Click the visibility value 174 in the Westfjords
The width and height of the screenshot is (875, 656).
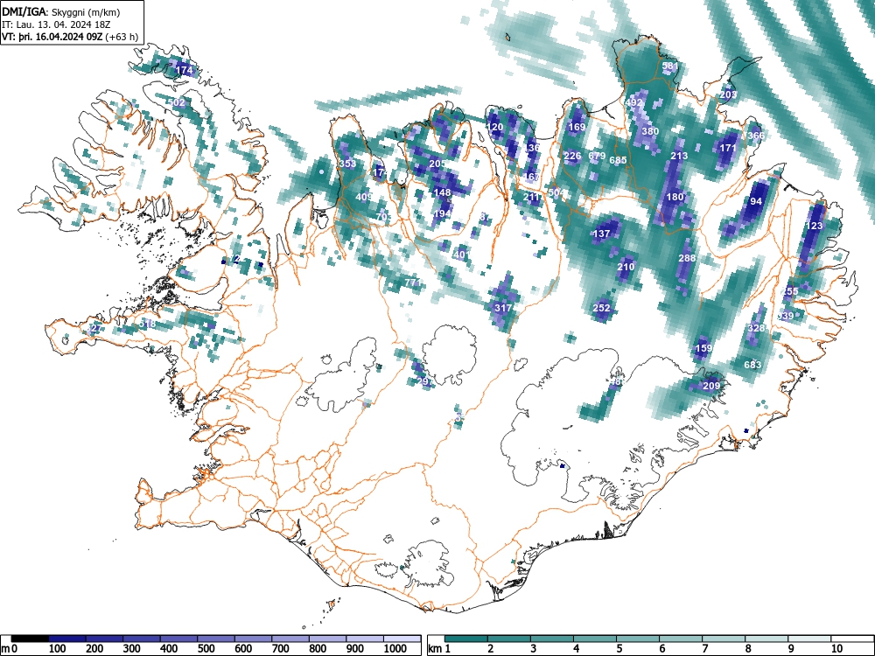pyautogui.click(x=185, y=71)
